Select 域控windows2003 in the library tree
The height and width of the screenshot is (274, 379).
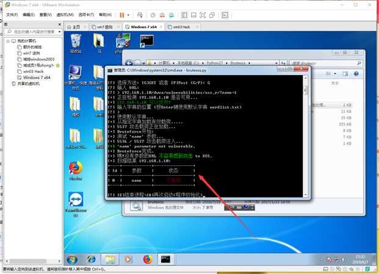38,59
